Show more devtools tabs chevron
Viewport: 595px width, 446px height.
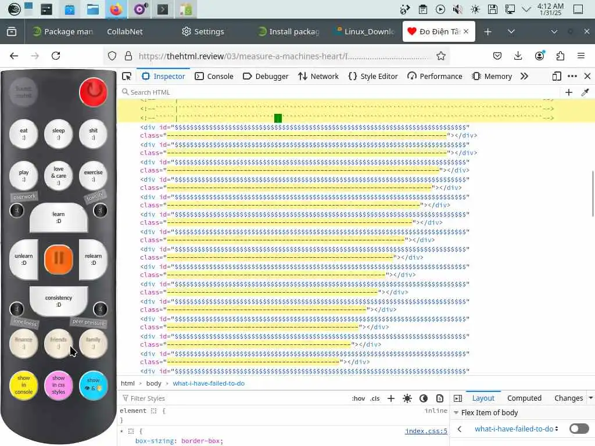(x=525, y=76)
